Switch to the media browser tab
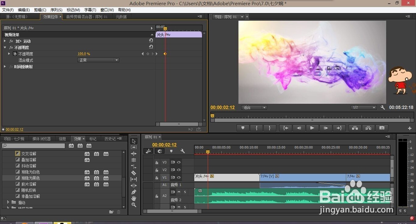 click(41, 139)
